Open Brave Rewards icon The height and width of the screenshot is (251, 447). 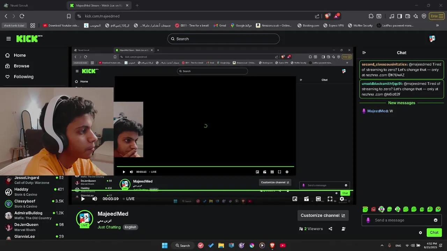tap(337, 16)
